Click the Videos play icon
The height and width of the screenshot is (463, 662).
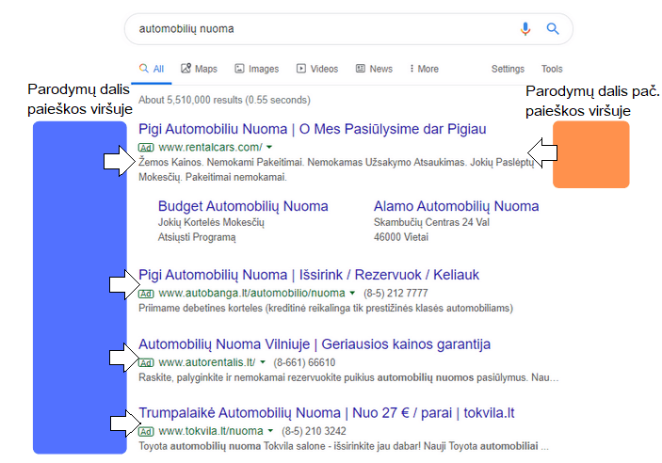coord(301,69)
